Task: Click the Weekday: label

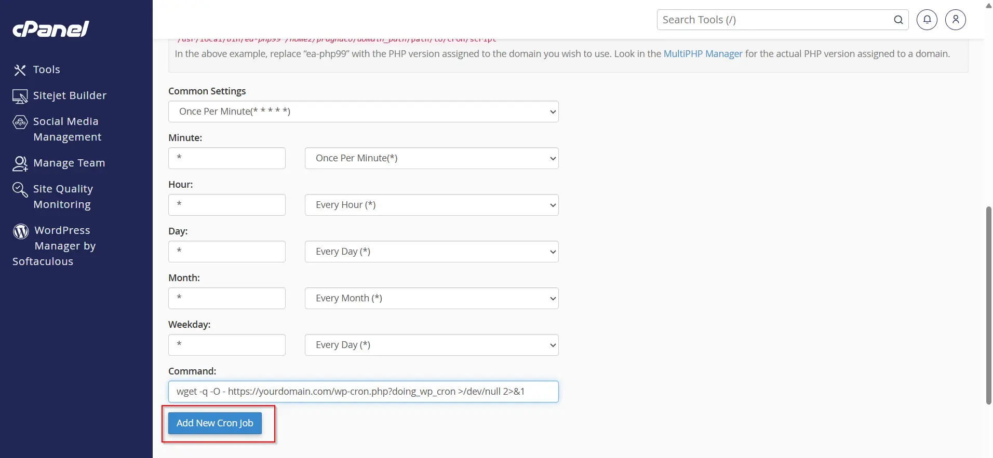Action: pos(190,325)
